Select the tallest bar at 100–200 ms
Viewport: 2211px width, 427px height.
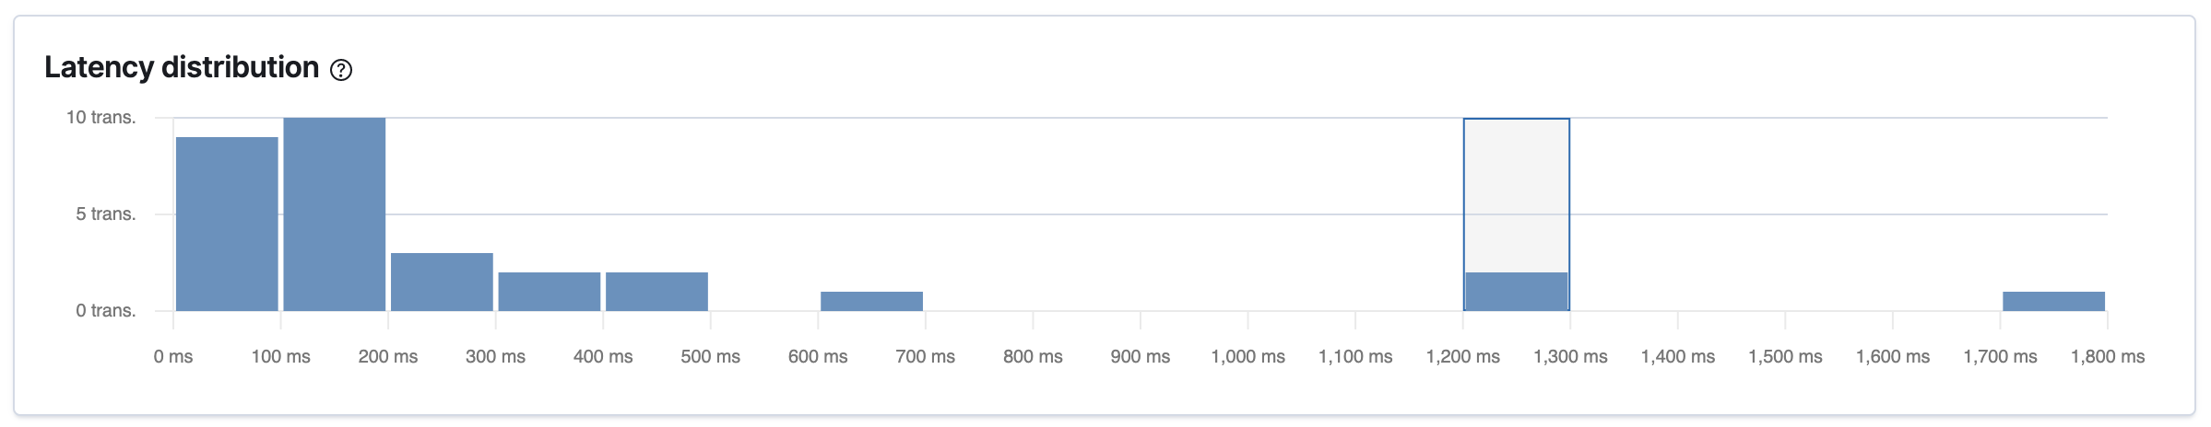tap(334, 213)
